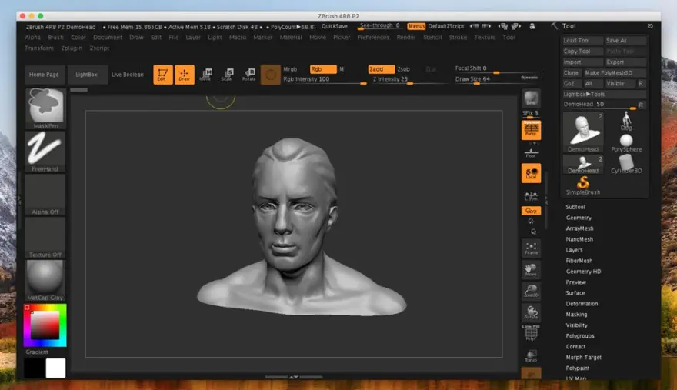Select the Cylinder3D tool
Image resolution: width=677 pixels, height=390 pixels.
tap(626, 164)
